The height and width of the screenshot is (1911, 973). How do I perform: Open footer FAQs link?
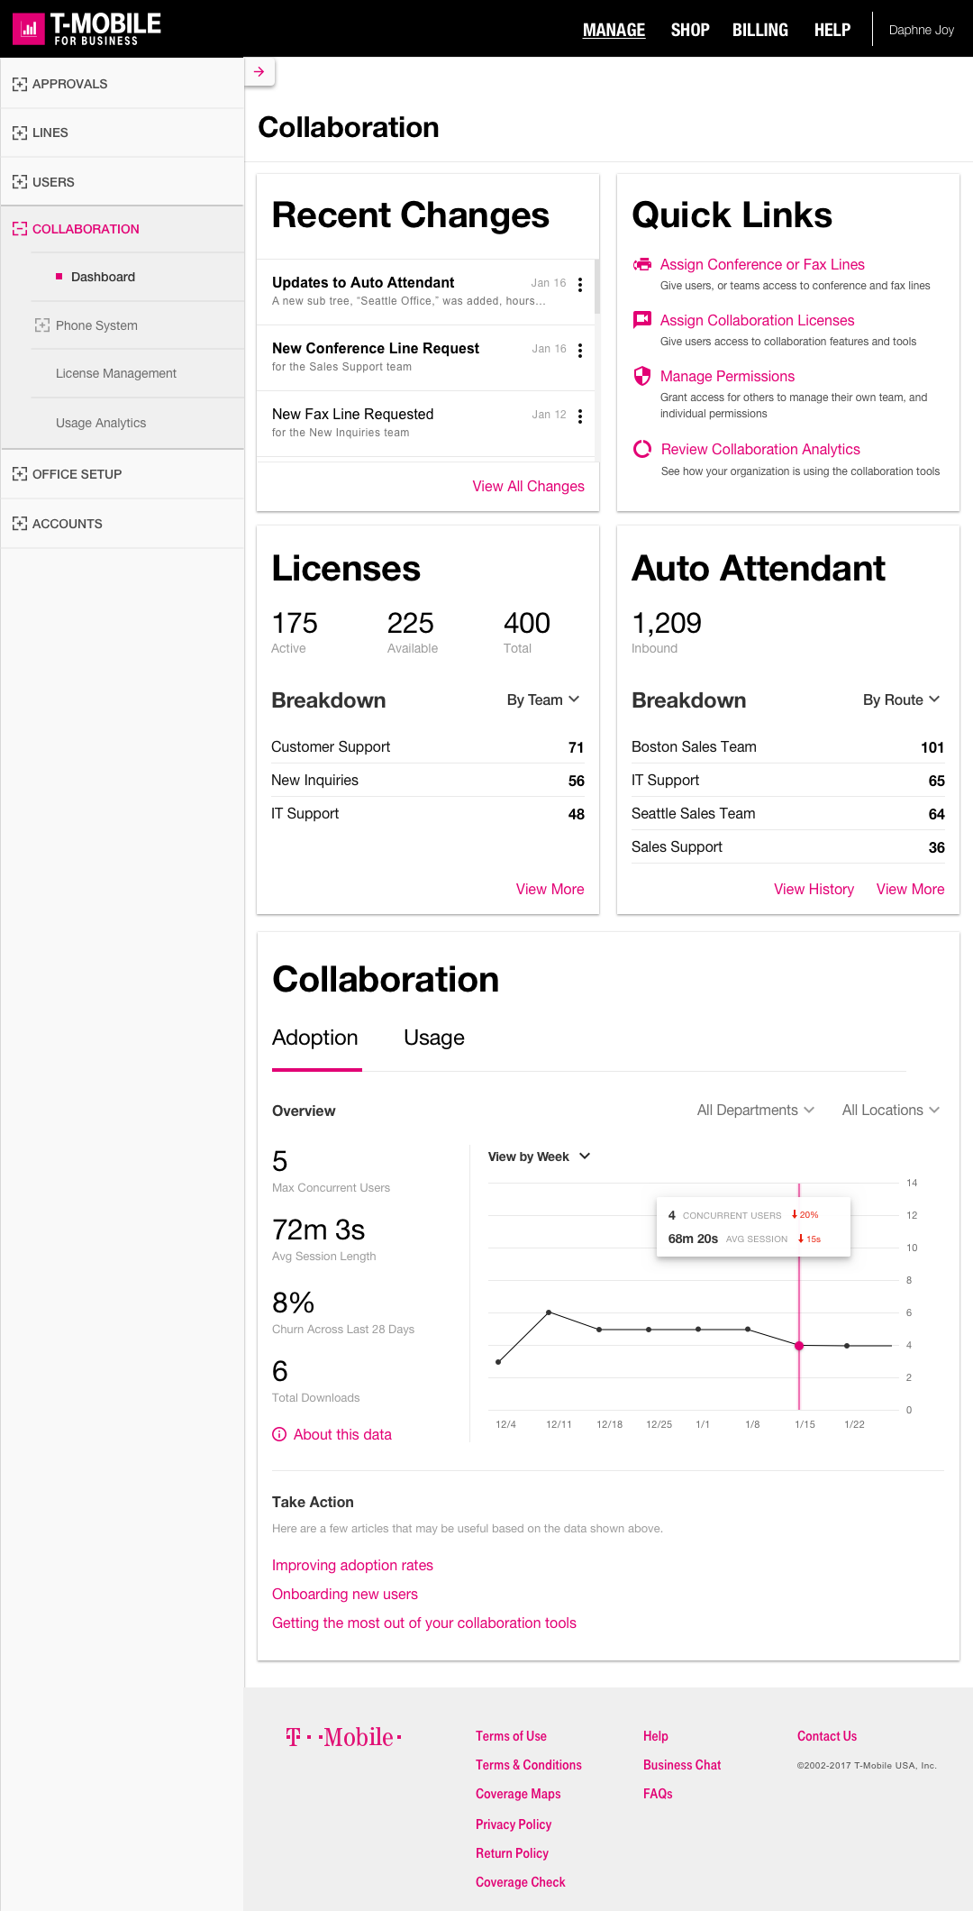tap(658, 1794)
